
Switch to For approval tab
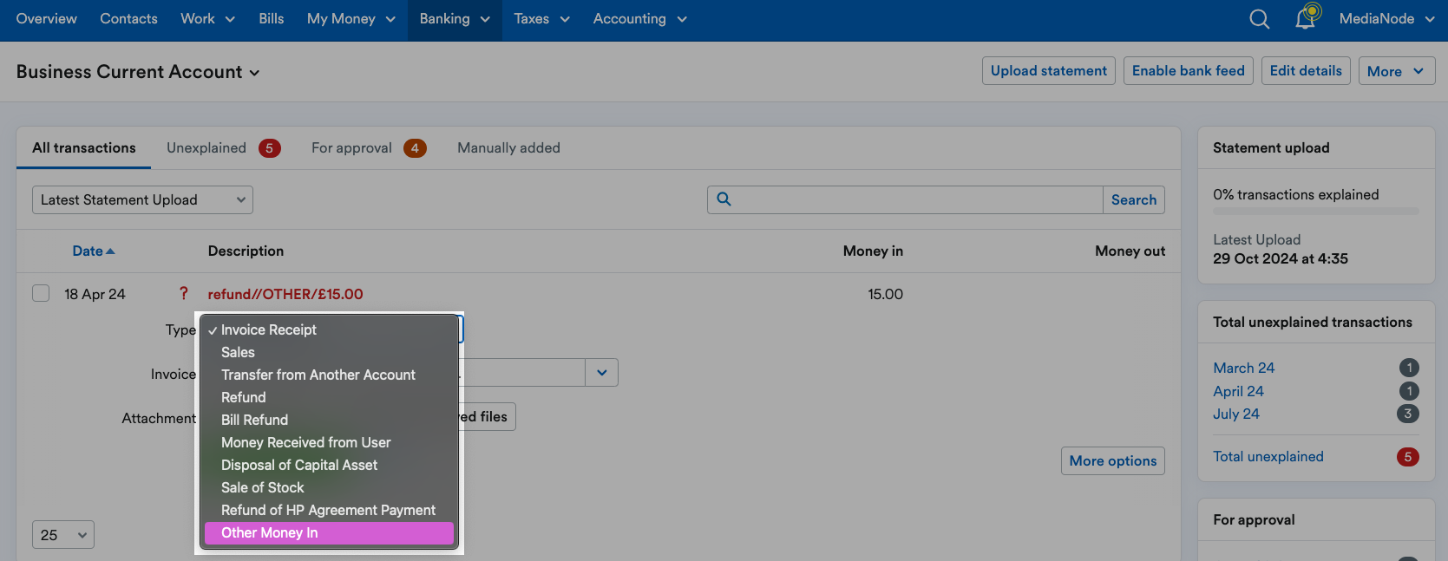(369, 148)
